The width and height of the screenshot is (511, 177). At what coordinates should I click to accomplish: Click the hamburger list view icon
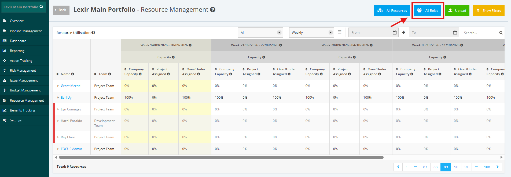pos(340,32)
